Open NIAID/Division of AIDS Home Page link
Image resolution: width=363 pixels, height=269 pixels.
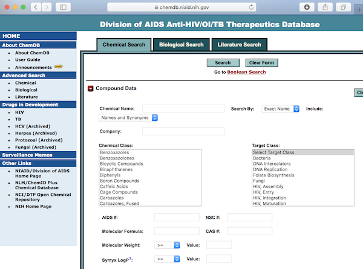(x=42, y=173)
